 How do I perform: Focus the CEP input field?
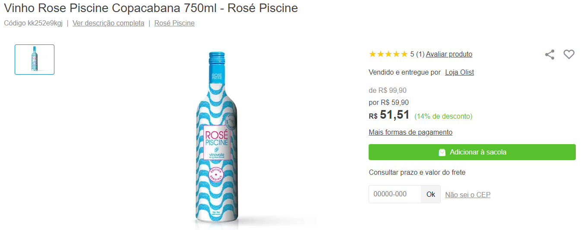395,194
